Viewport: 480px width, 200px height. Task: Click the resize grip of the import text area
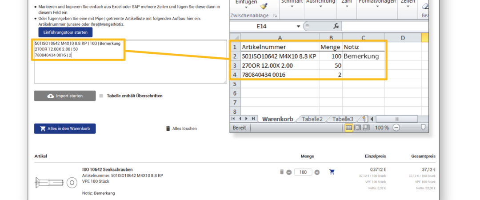225,81
